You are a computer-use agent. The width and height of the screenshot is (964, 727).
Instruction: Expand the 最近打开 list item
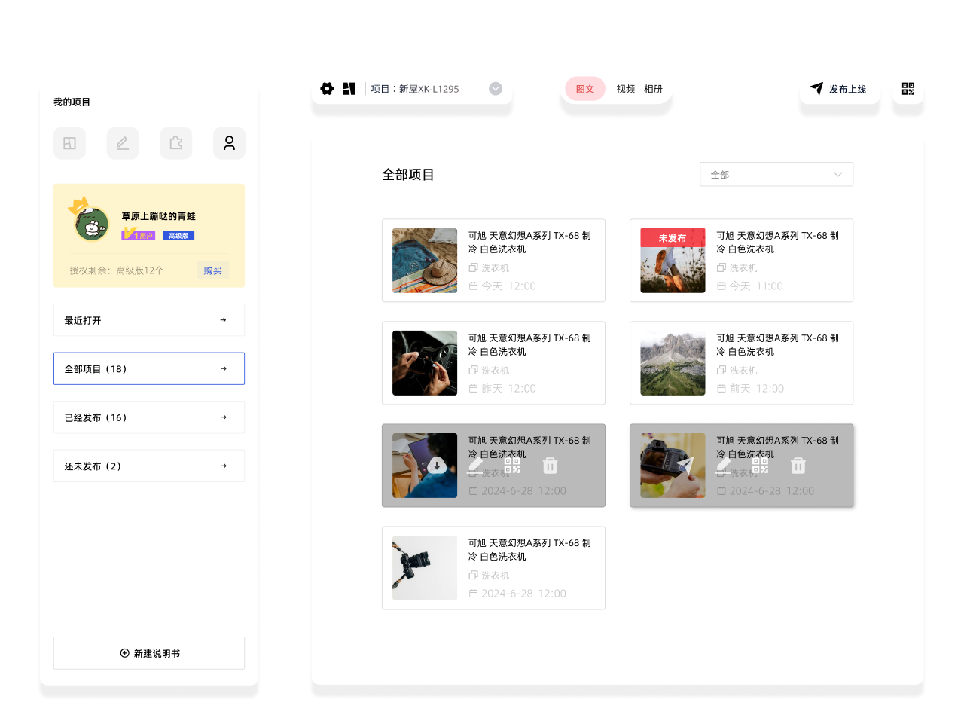(149, 320)
